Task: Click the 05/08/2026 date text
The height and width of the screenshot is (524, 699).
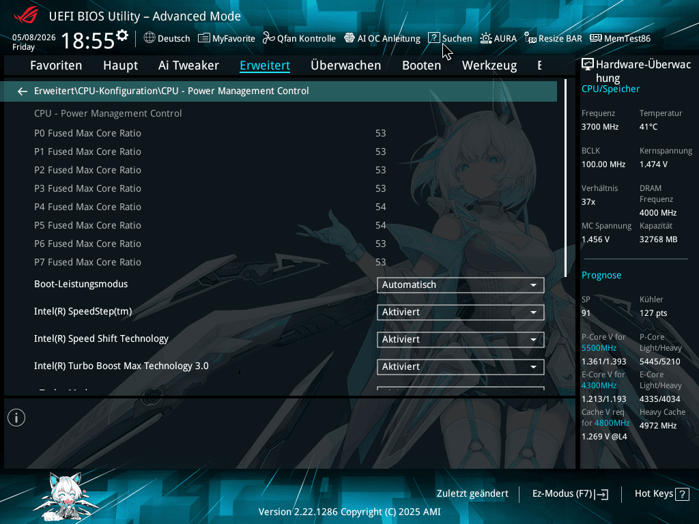Action: tap(34, 38)
